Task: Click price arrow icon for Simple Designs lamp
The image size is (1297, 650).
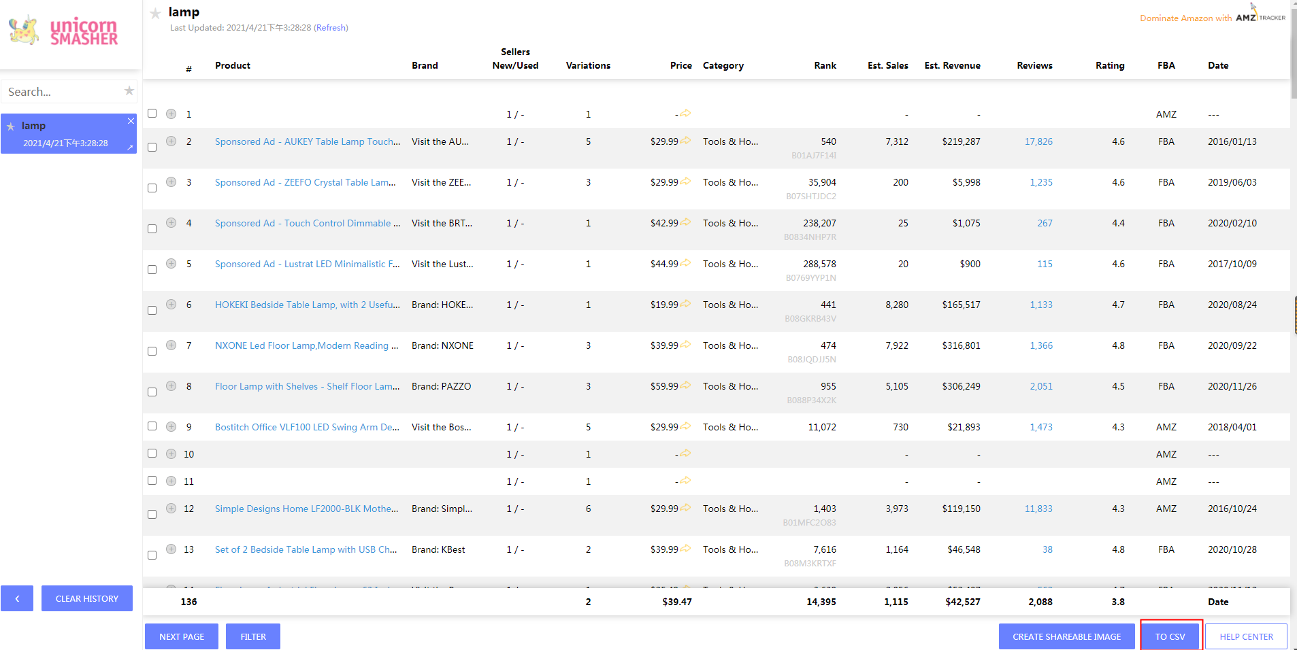Action: coord(685,508)
